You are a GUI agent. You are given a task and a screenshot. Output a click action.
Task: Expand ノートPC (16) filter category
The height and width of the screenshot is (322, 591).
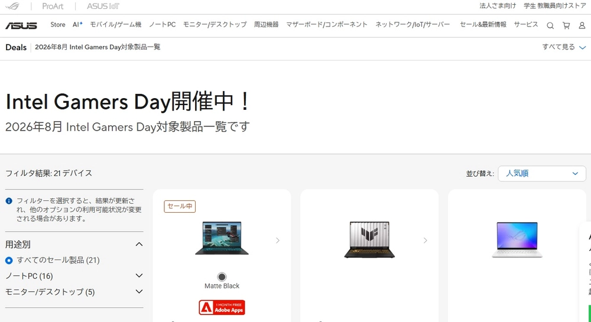pyautogui.click(x=74, y=276)
